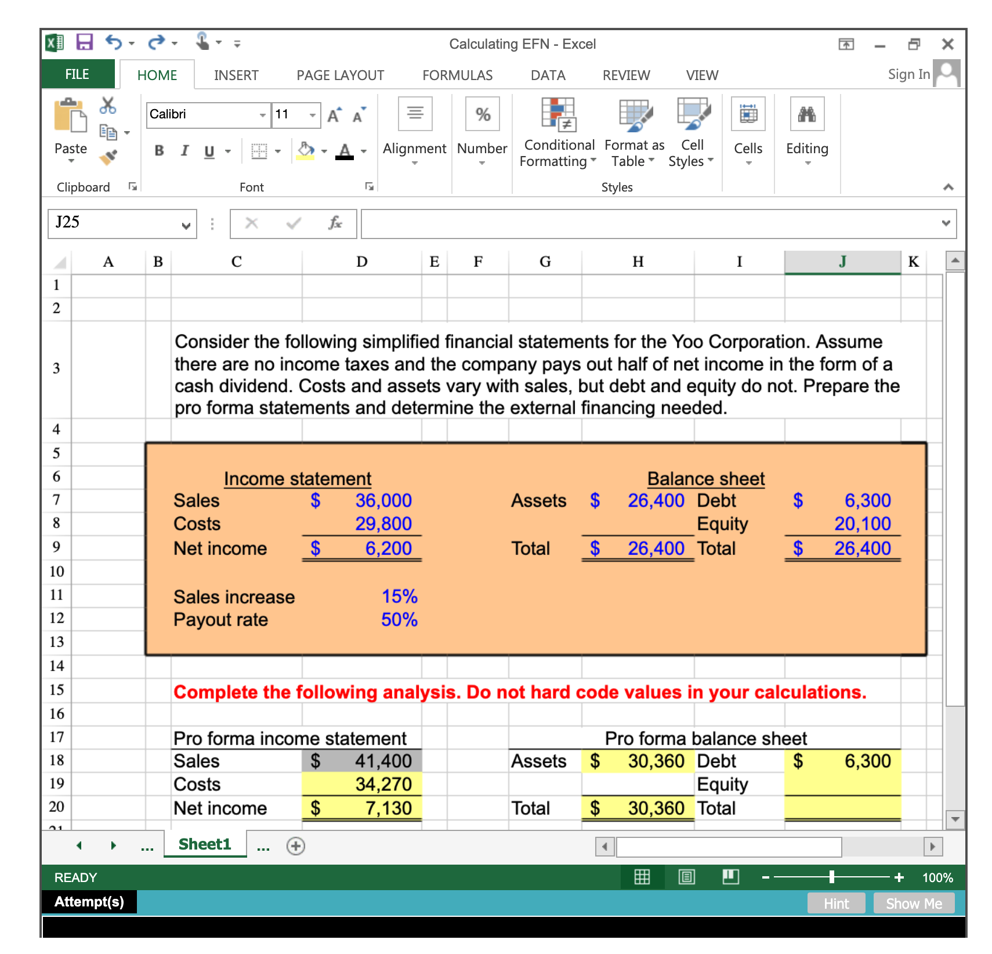Open the Clipboard dialog launcher

[x=133, y=186]
